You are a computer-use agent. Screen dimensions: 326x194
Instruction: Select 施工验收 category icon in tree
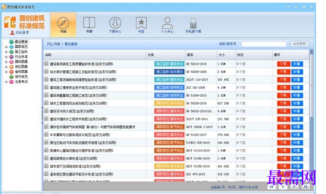click(12, 52)
